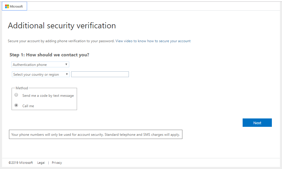This screenshot has height=169, width=282.
Task: Click the arrow on the country selector
Action: tap(67, 74)
